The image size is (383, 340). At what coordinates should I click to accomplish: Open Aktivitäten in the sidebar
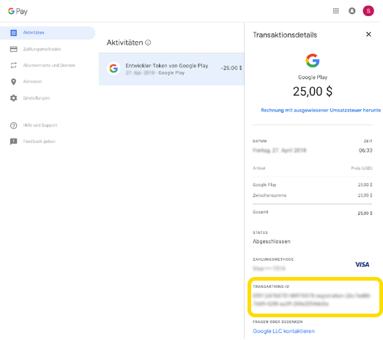(x=48, y=33)
